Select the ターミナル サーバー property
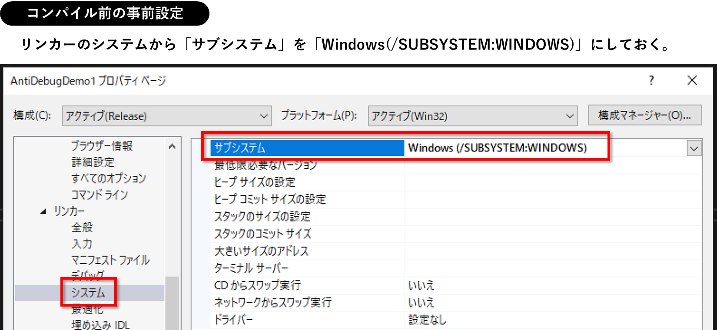 coord(251,268)
